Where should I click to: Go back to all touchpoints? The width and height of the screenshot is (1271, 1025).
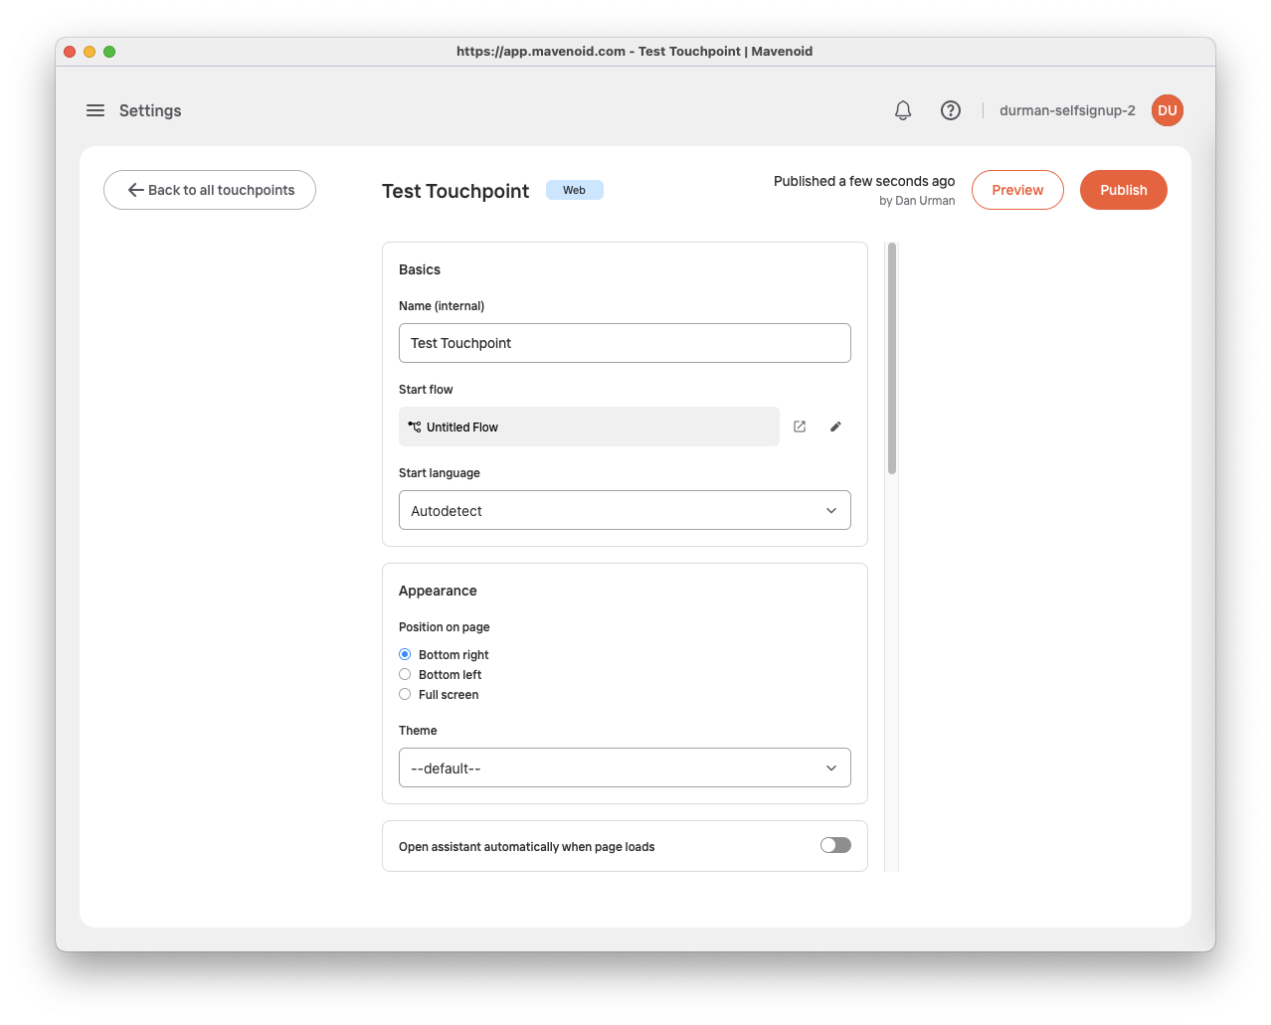[x=210, y=190]
